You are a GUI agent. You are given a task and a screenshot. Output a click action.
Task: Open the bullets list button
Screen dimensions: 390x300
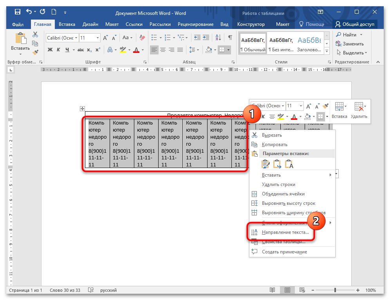(x=154, y=38)
